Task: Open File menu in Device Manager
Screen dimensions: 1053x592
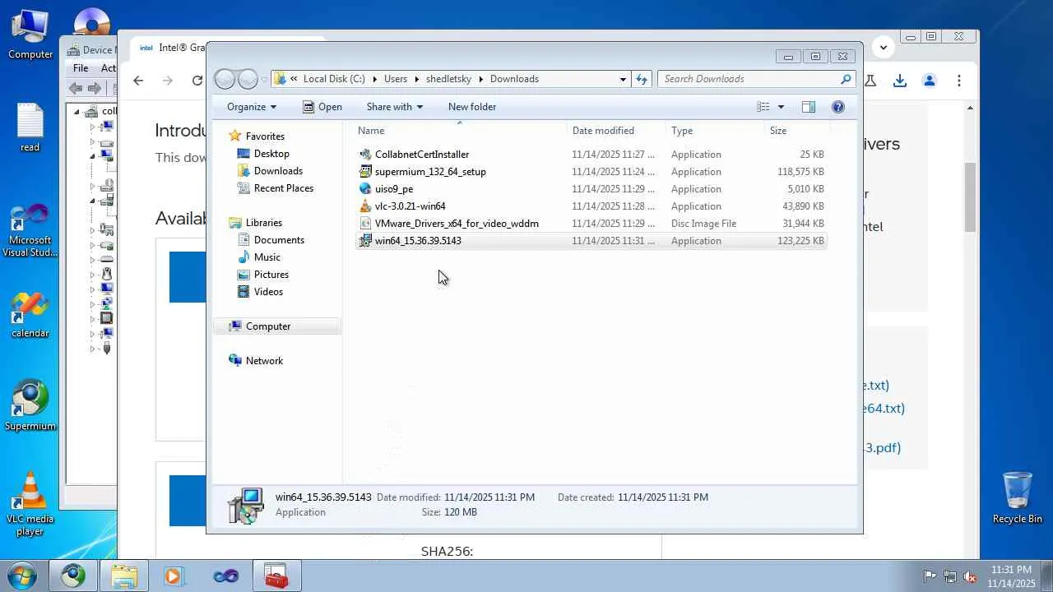Action: pyautogui.click(x=81, y=68)
